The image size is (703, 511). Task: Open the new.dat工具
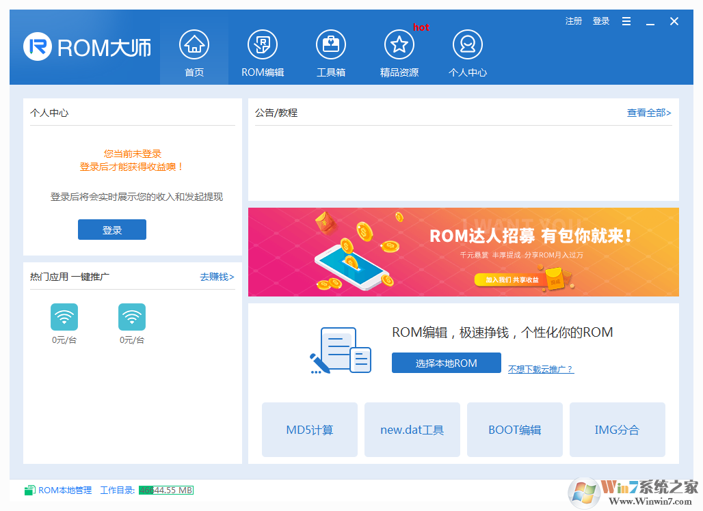(412, 429)
